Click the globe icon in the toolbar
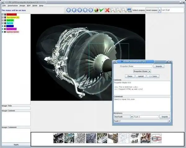This screenshot has width=186, height=148. [x=96, y=10]
